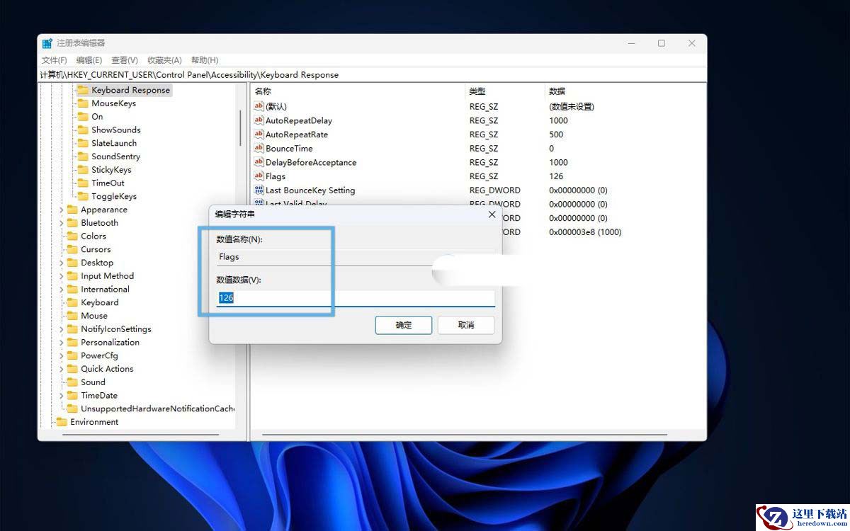850x531 pixels.
Task: Click the 数值名称 field showing Flags
Action: 356,257
